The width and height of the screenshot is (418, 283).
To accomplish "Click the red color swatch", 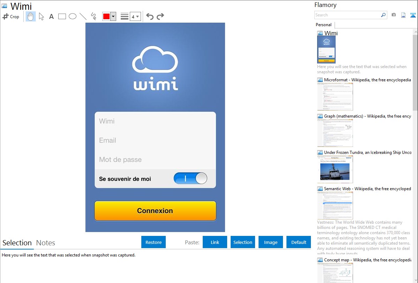I will [106, 16].
